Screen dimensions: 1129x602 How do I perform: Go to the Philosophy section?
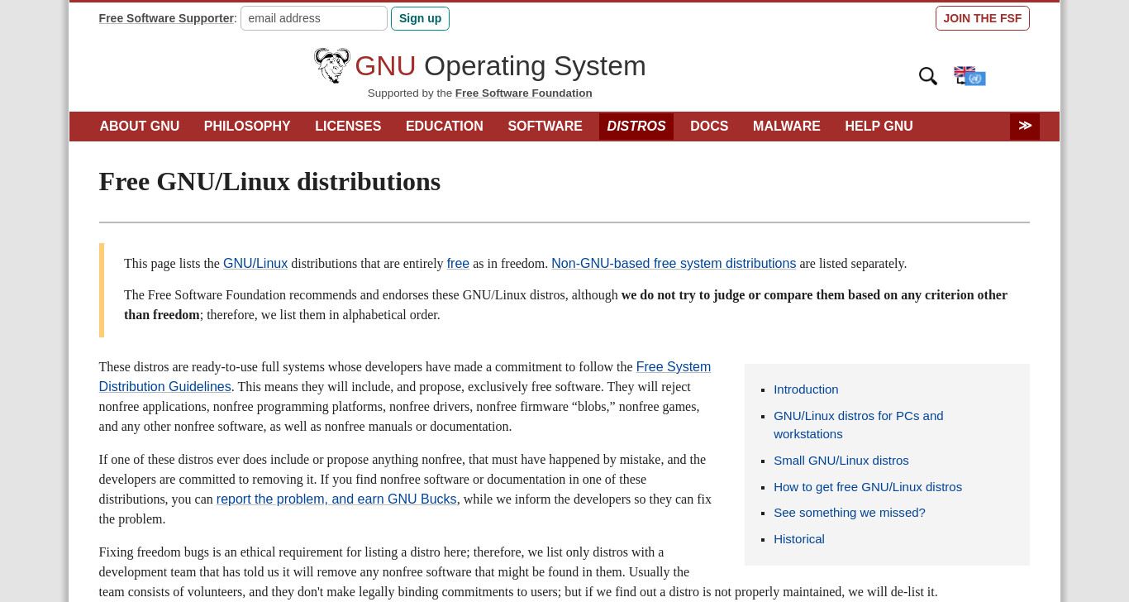[x=247, y=126]
